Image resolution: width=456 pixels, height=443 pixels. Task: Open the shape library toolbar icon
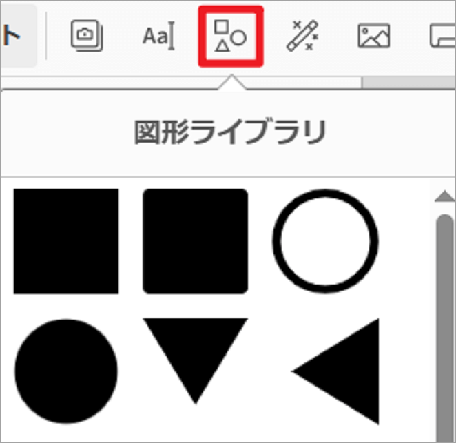pyautogui.click(x=231, y=37)
